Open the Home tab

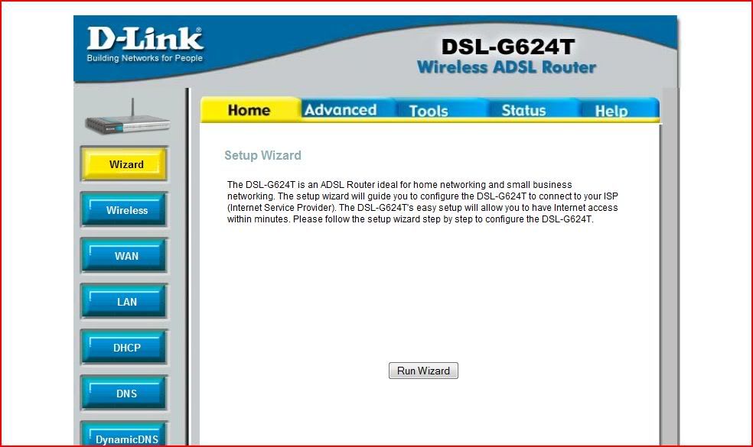coord(249,110)
